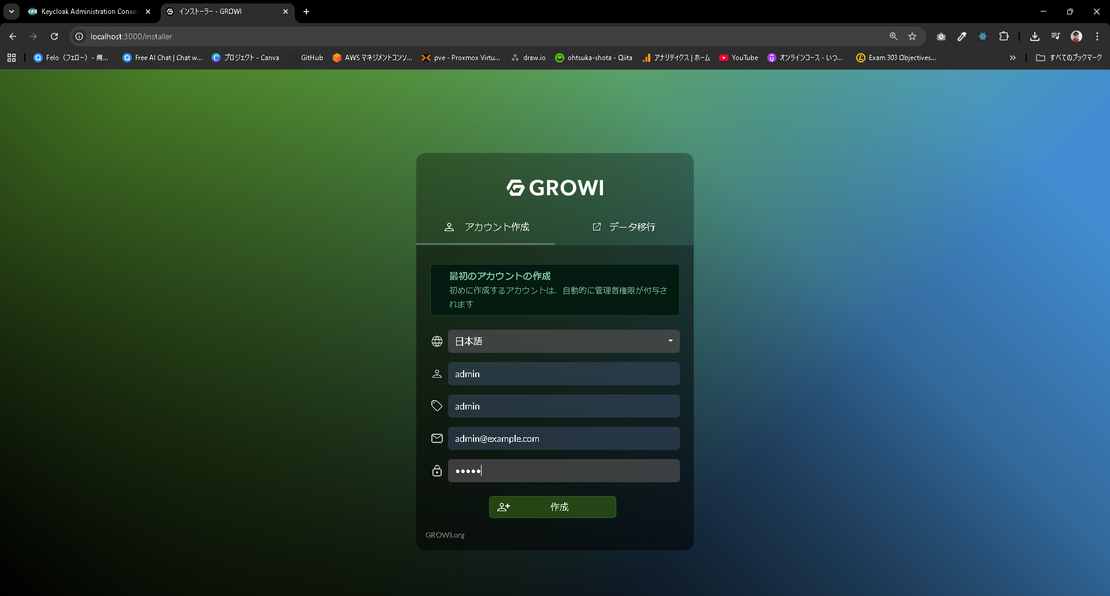
Task: Open the browser downloads panel
Action: (1035, 36)
